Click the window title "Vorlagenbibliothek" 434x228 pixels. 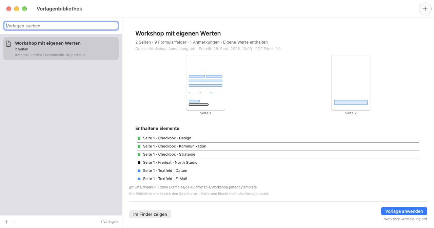click(59, 9)
